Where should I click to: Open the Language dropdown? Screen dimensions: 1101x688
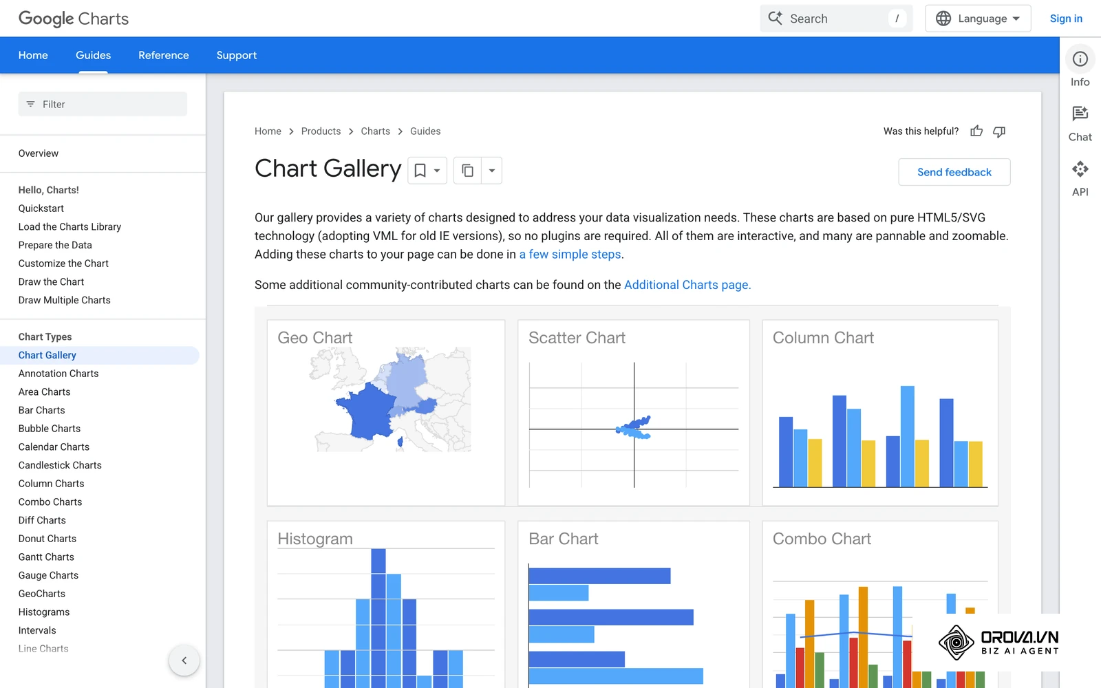(x=978, y=19)
